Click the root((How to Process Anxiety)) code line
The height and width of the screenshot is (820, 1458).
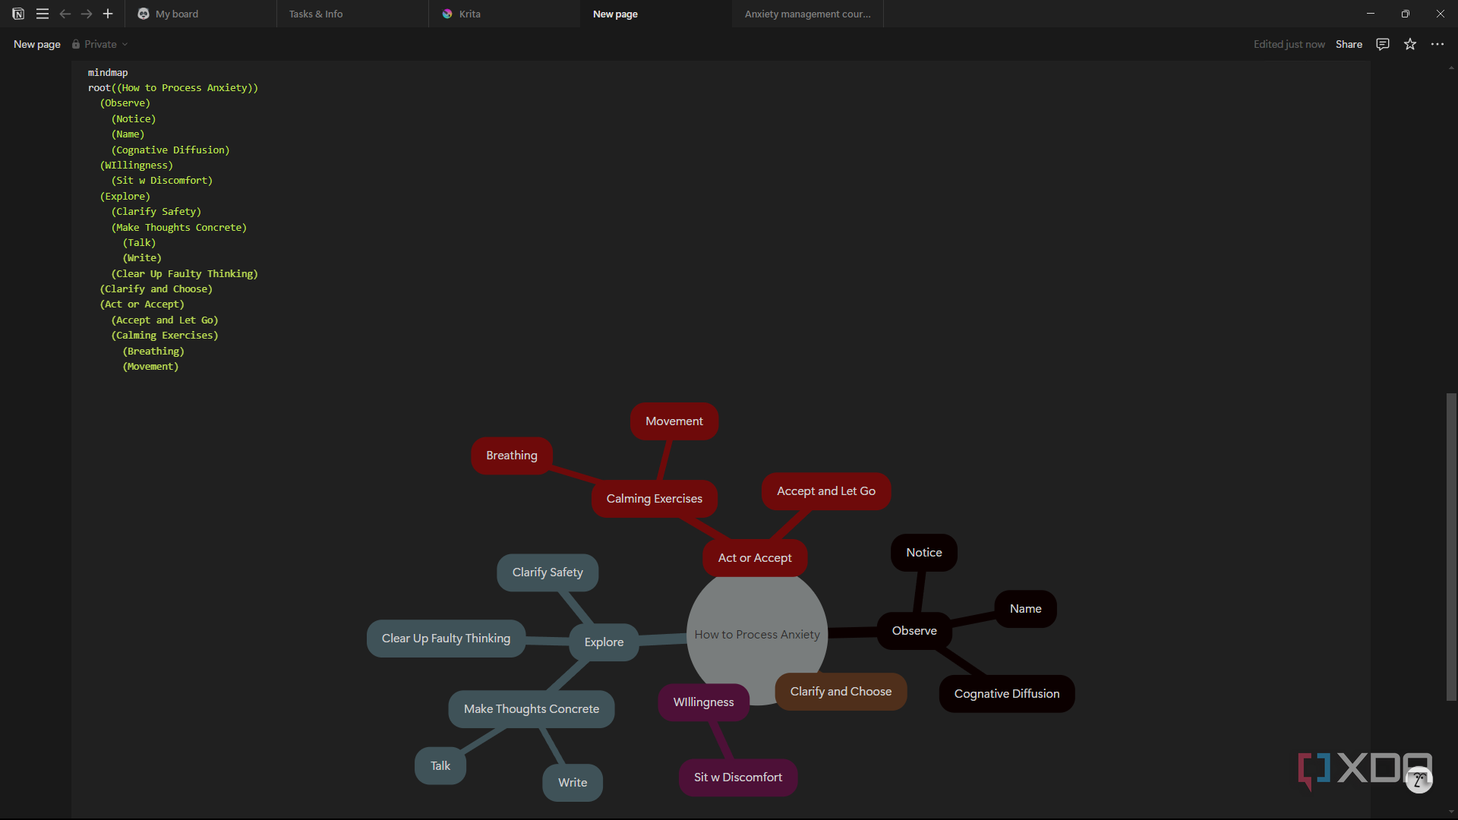[173, 88]
